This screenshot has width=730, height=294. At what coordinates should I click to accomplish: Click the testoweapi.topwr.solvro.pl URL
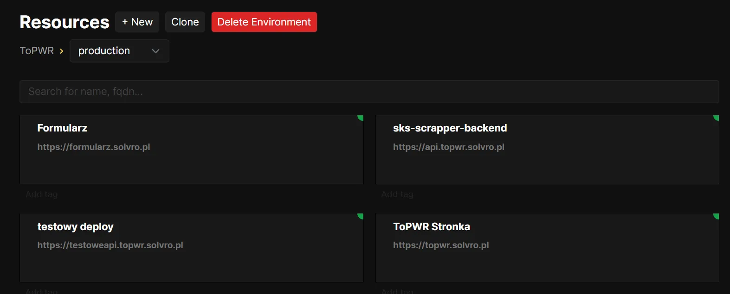pos(110,245)
